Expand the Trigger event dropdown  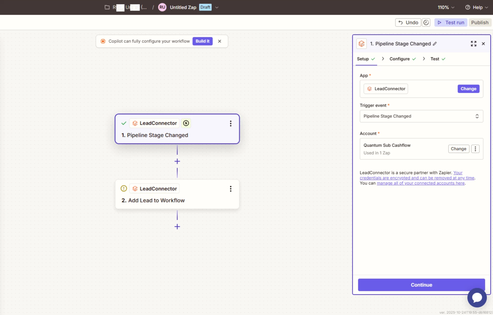(421, 116)
